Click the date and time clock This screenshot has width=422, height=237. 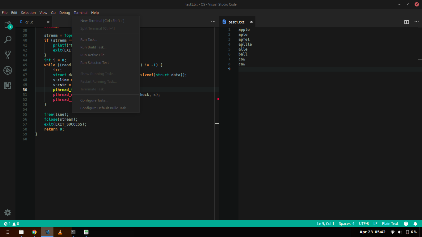373,232
